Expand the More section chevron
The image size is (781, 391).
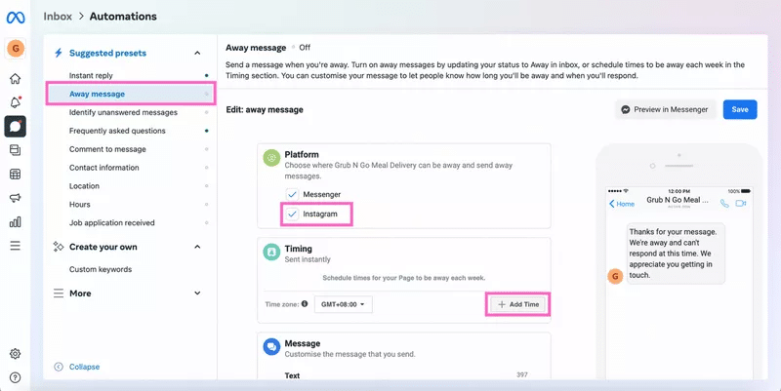[197, 293]
